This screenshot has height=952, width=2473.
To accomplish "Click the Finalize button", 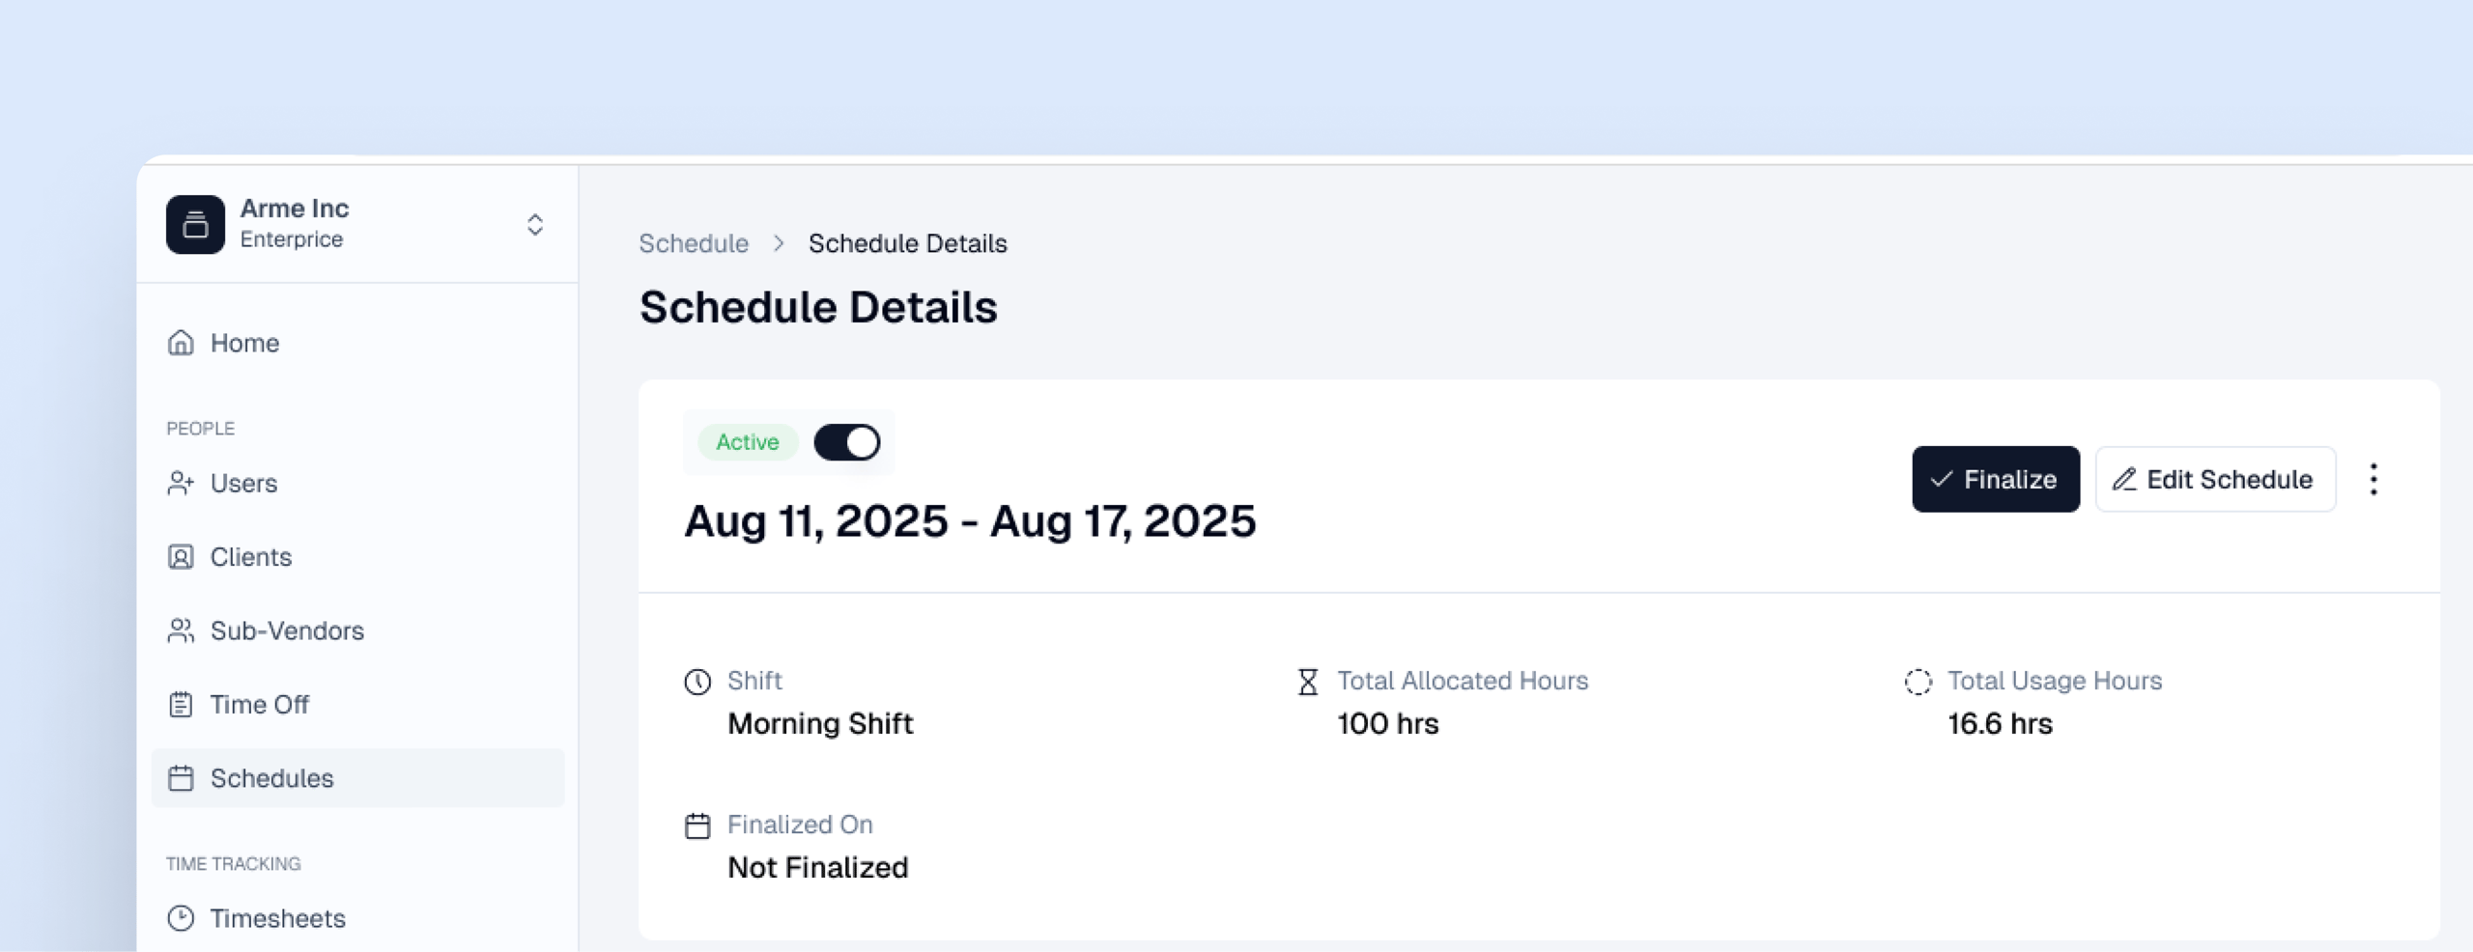I will (x=1995, y=479).
